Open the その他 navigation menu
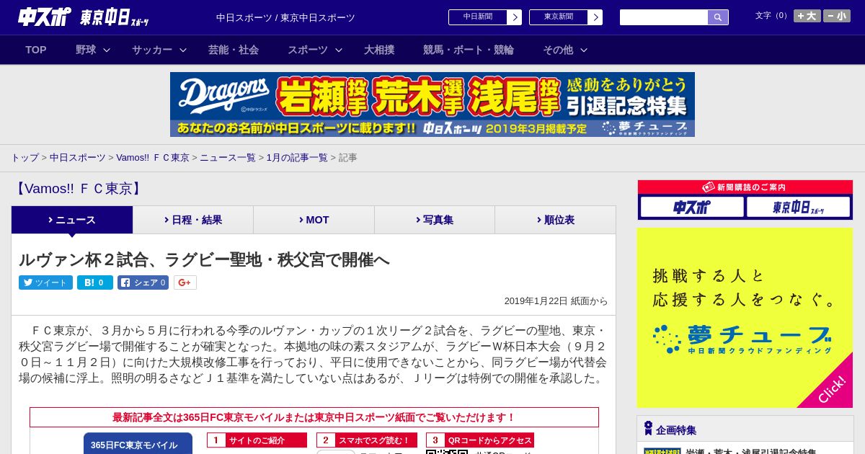The width and height of the screenshot is (865, 454). [x=558, y=50]
